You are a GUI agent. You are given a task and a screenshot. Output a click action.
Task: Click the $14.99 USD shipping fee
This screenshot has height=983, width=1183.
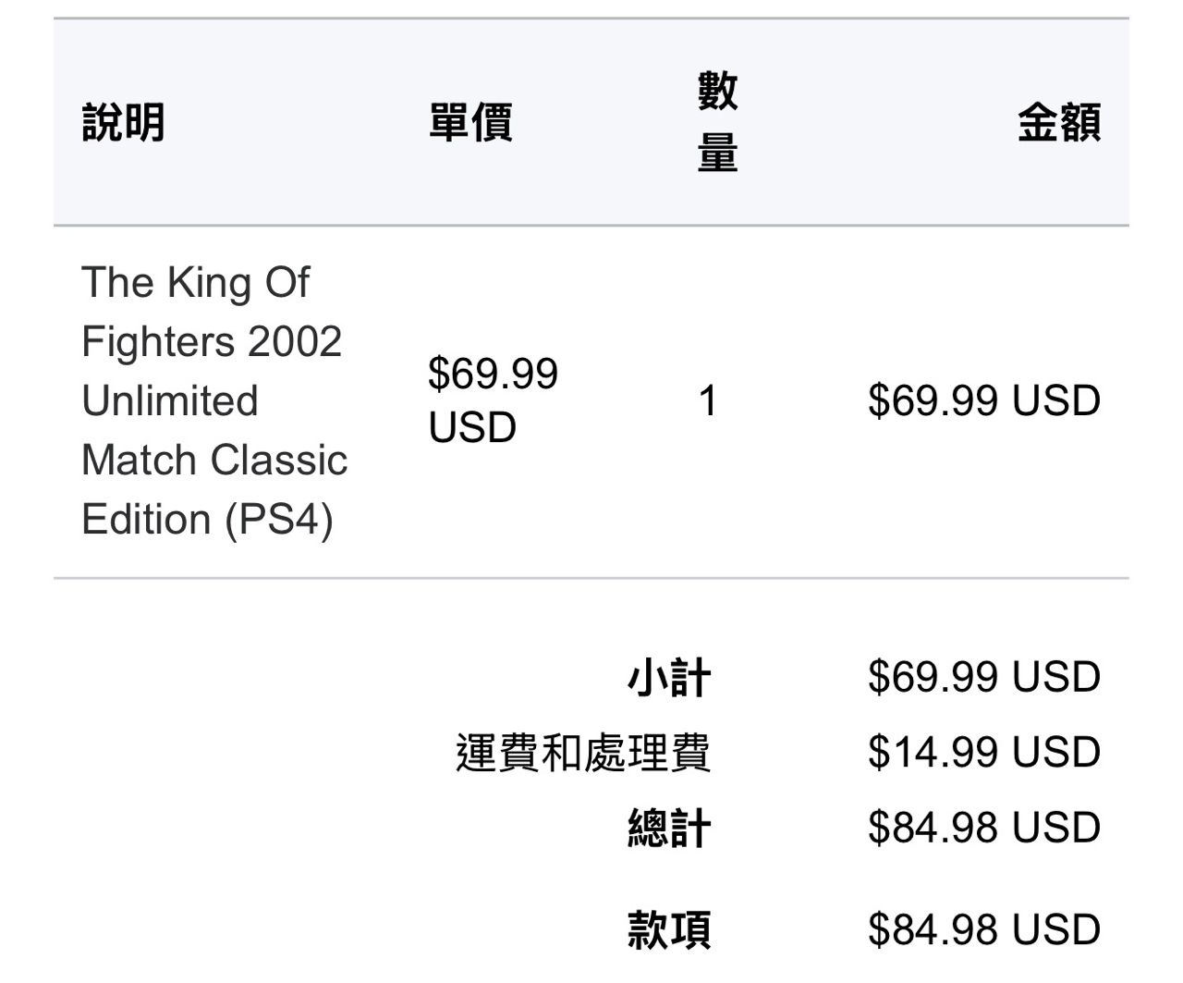[984, 752]
